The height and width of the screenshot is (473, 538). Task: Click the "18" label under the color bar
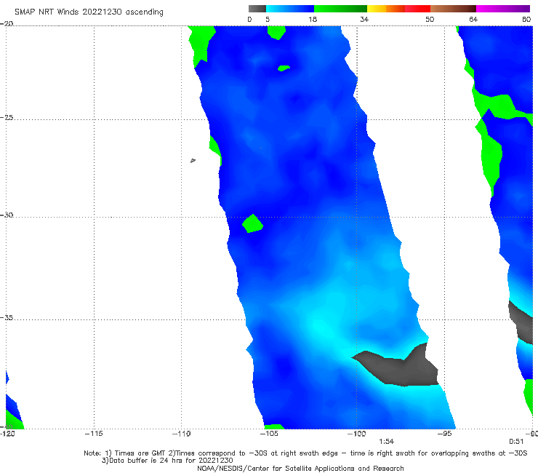pyautogui.click(x=313, y=20)
